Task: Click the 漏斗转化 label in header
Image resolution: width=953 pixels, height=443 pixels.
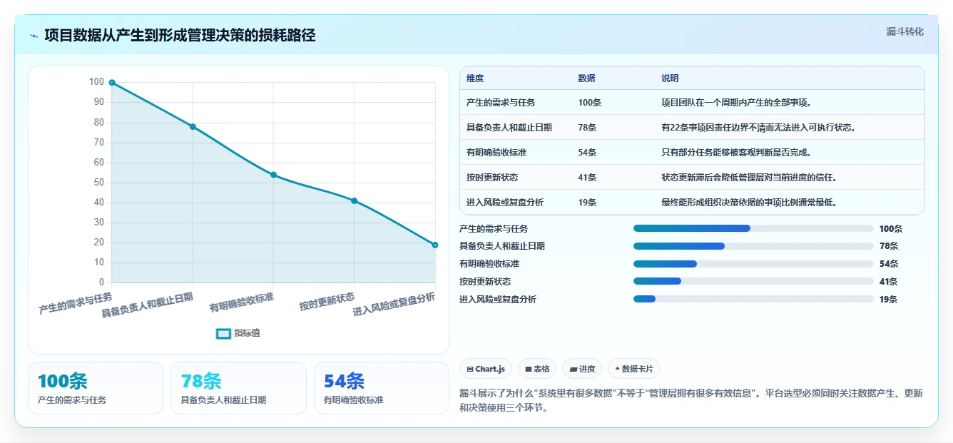Action: pos(904,32)
